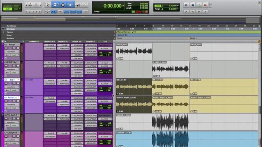Click the Stop transport button
Screen dimensions: 262x147
point(192,5)
